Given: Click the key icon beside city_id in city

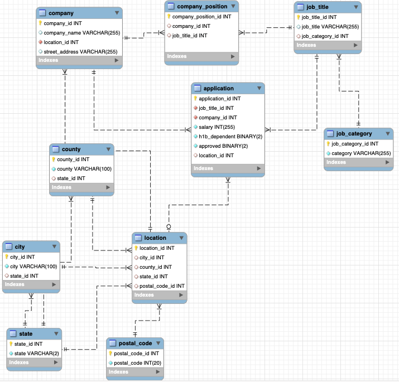Looking at the screenshot, I should 7,257.
